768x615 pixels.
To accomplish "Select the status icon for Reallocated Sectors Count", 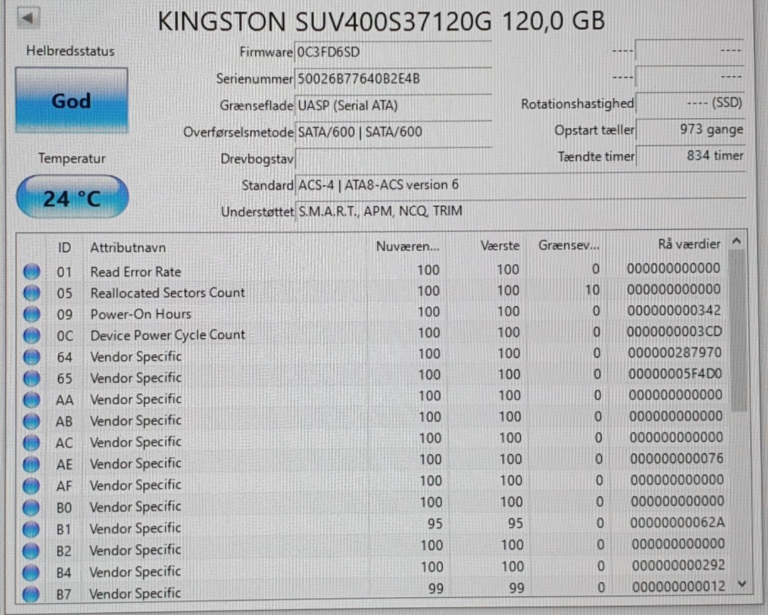I will point(32,293).
